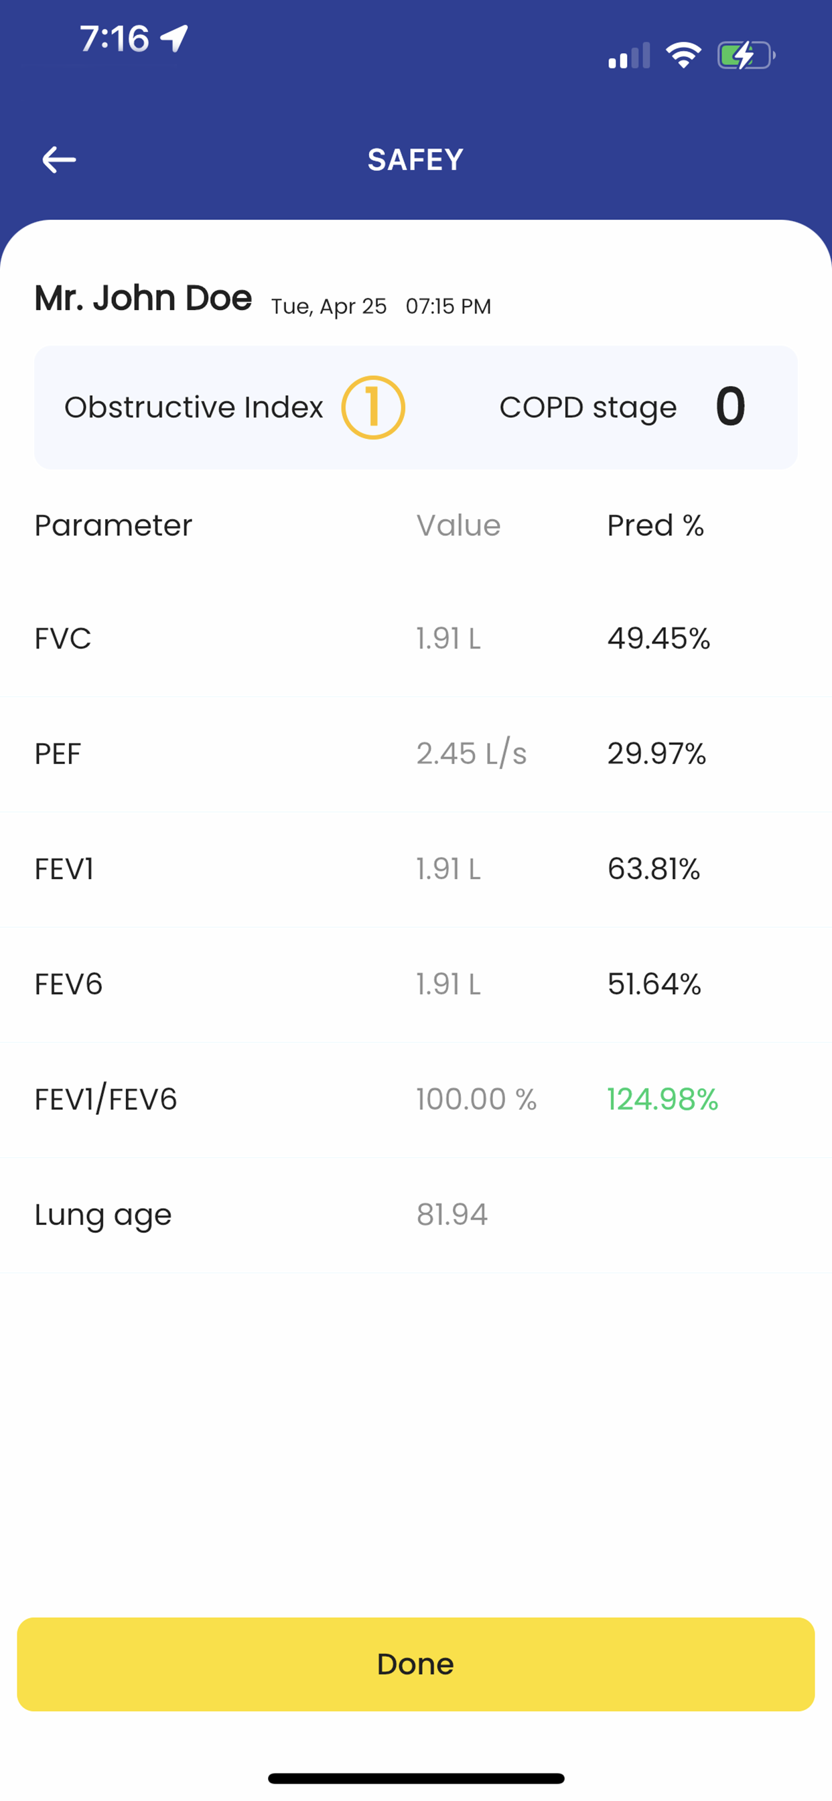Tap the SAFEY header title
Screen dimensions: 832x1801
pos(416,160)
